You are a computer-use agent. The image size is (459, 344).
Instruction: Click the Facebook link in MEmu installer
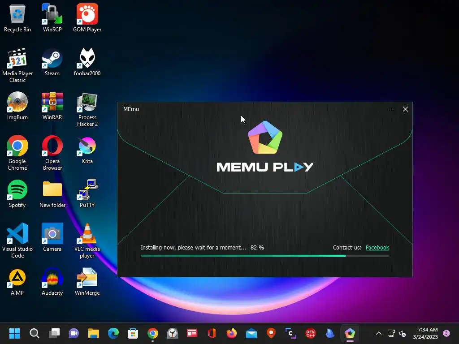click(377, 247)
